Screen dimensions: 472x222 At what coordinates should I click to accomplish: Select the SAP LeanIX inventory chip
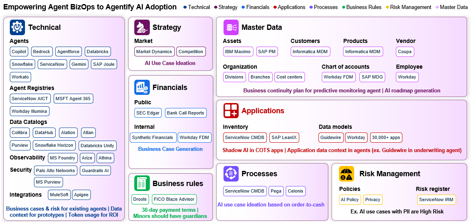click(284, 137)
